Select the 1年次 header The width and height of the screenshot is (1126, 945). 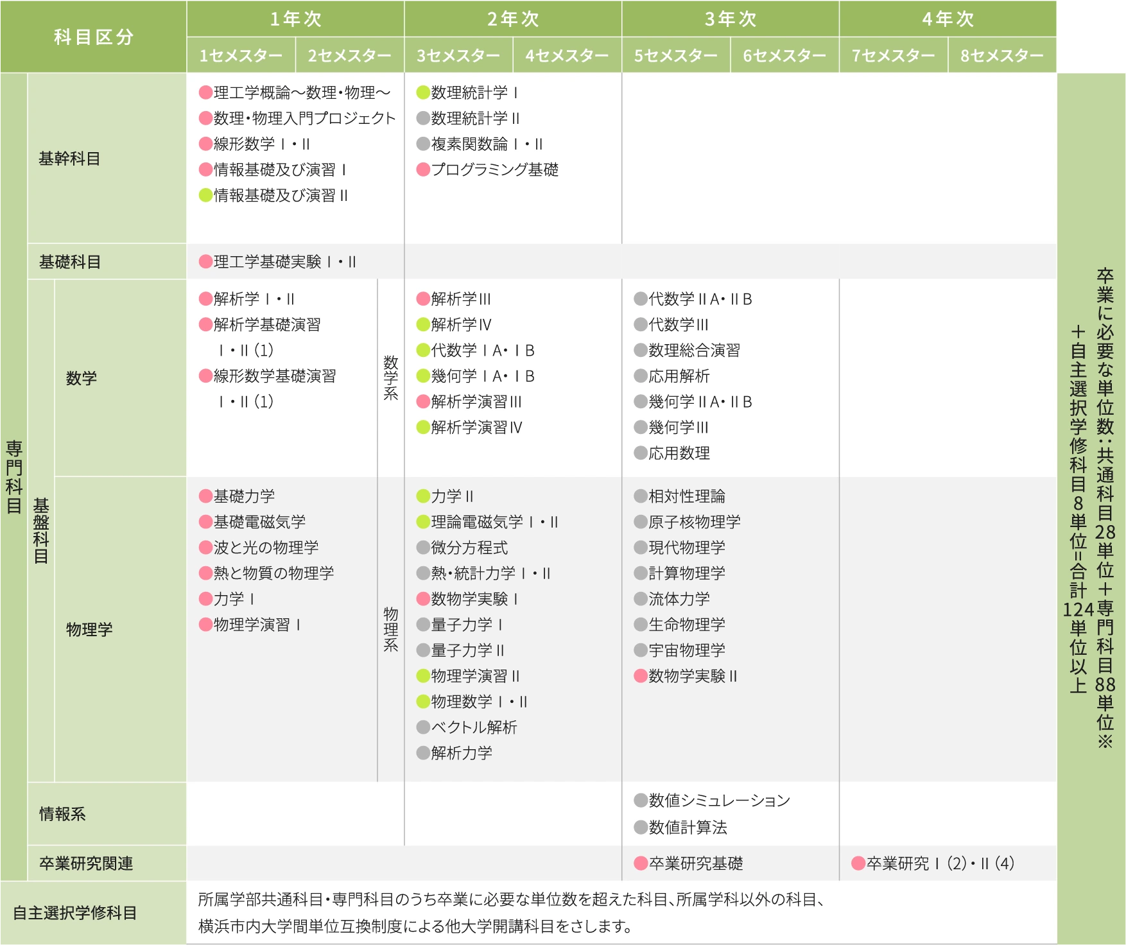coord(295,19)
